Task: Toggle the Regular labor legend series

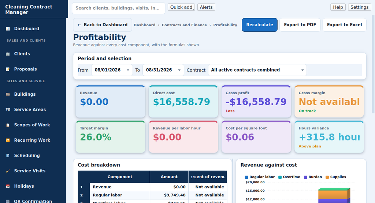Action: pyautogui.click(x=260, y=177)
